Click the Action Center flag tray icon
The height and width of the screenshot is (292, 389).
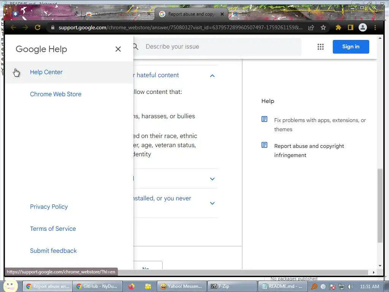[x=332, y=287]
